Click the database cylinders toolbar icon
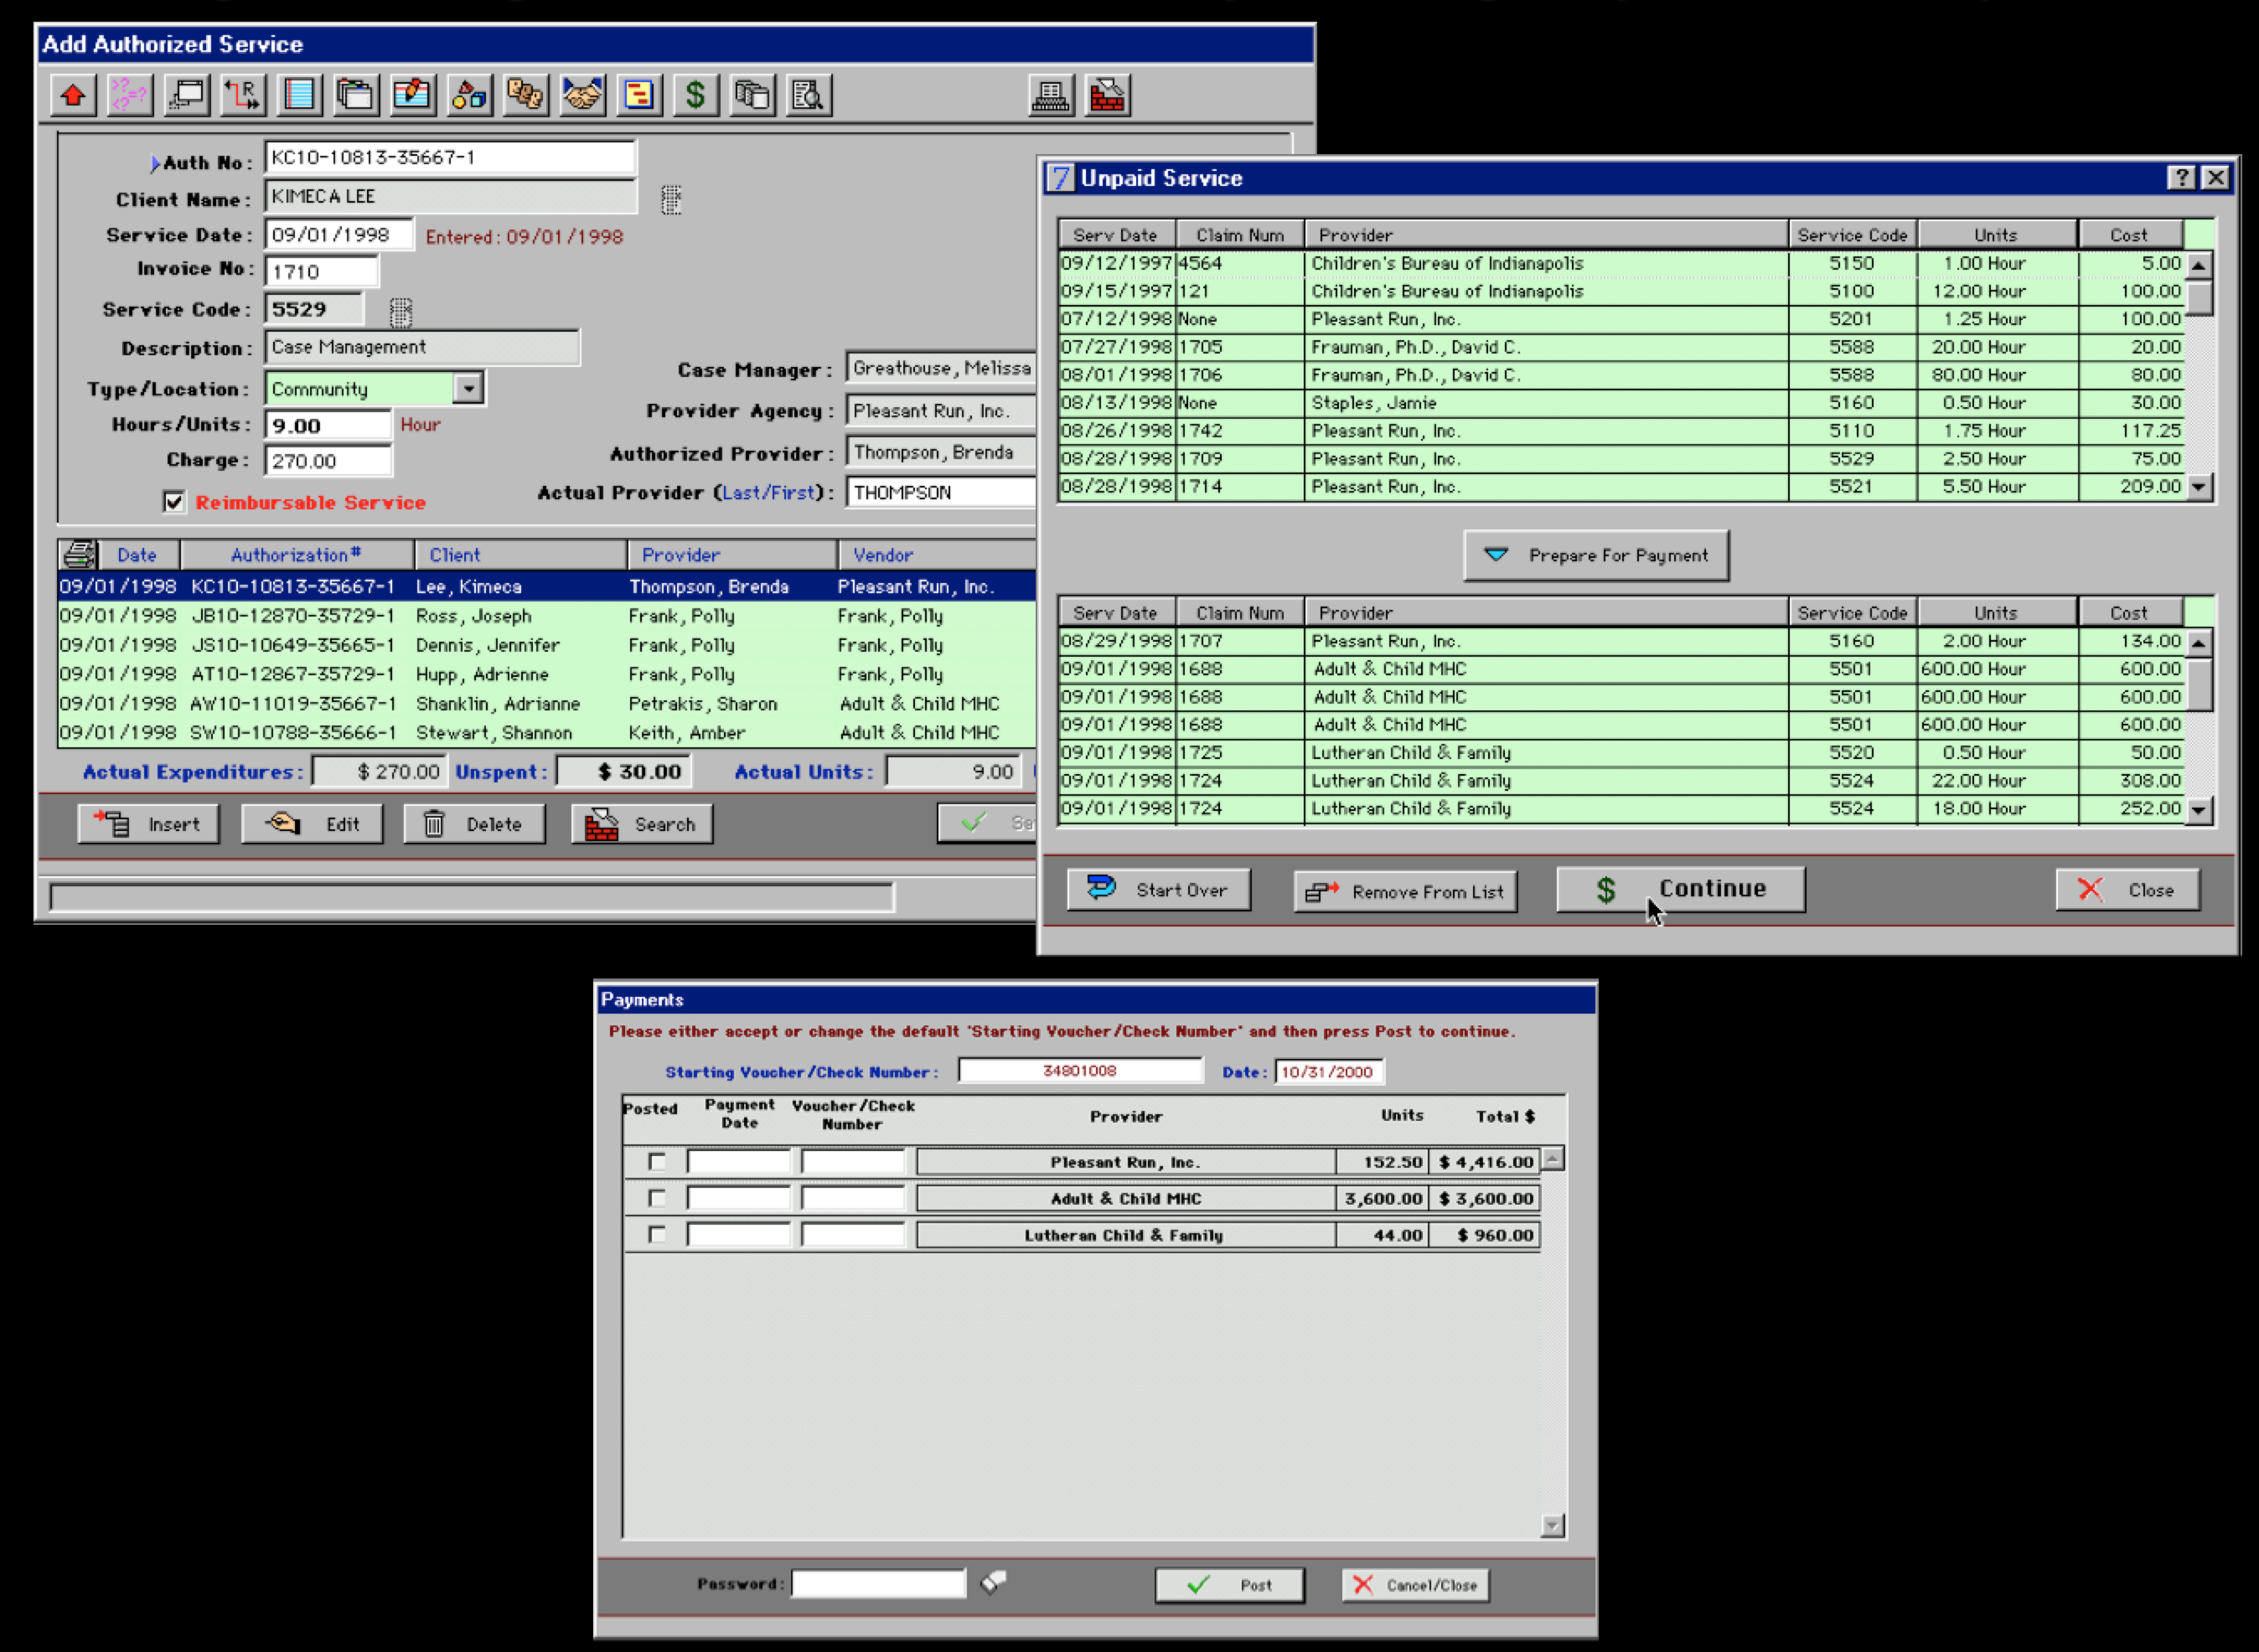 [752, 96]
